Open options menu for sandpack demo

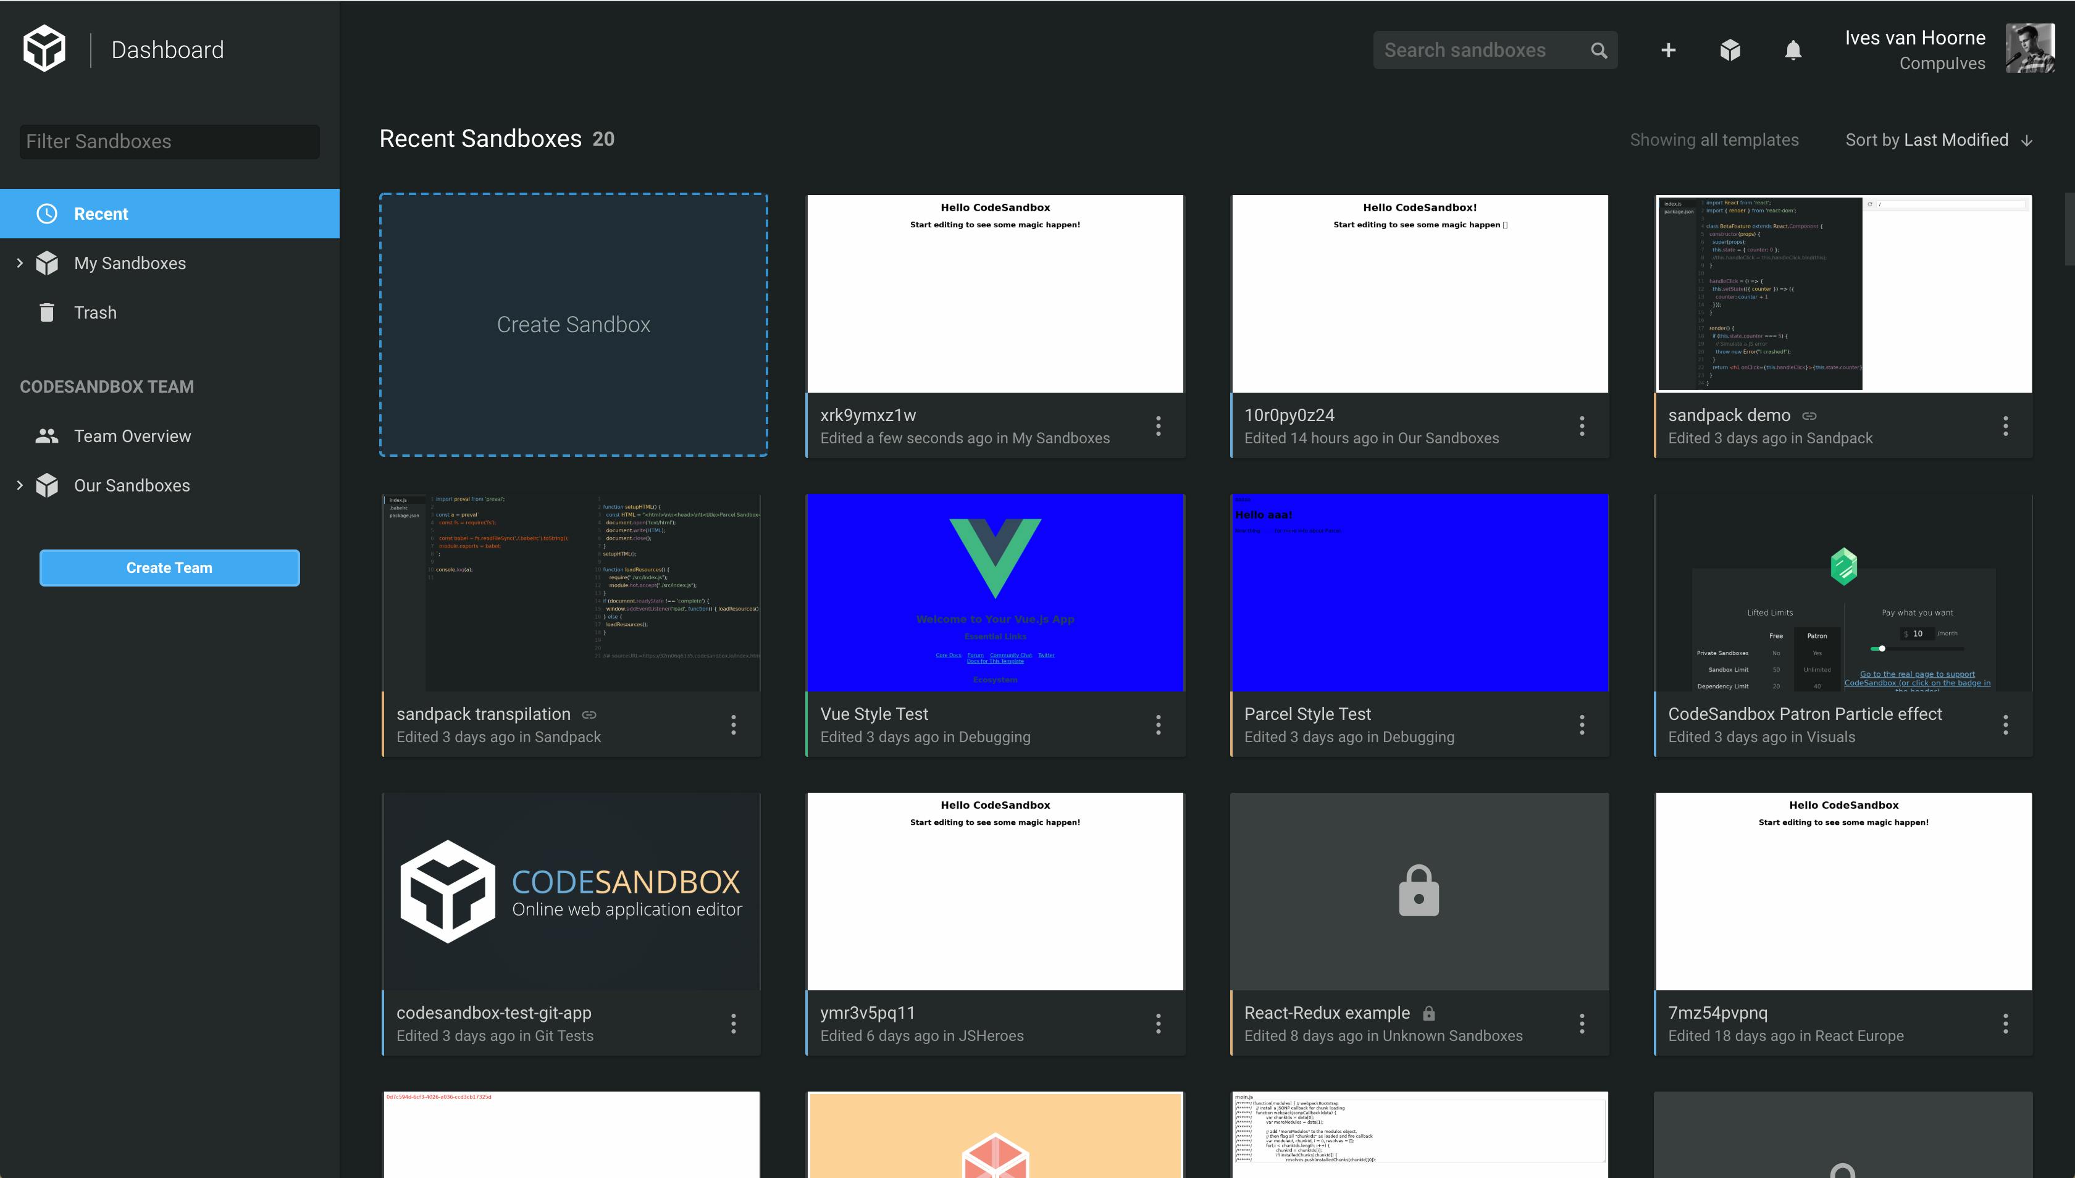click(2005, 425)
